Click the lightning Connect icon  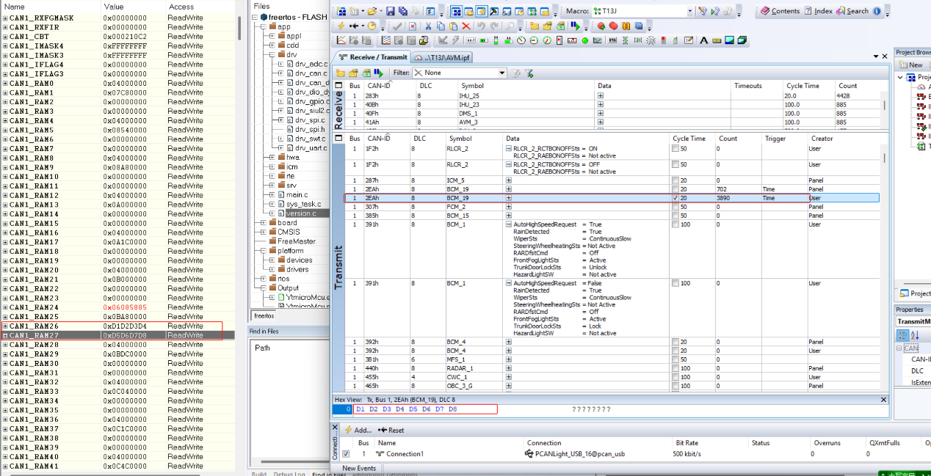341,26
